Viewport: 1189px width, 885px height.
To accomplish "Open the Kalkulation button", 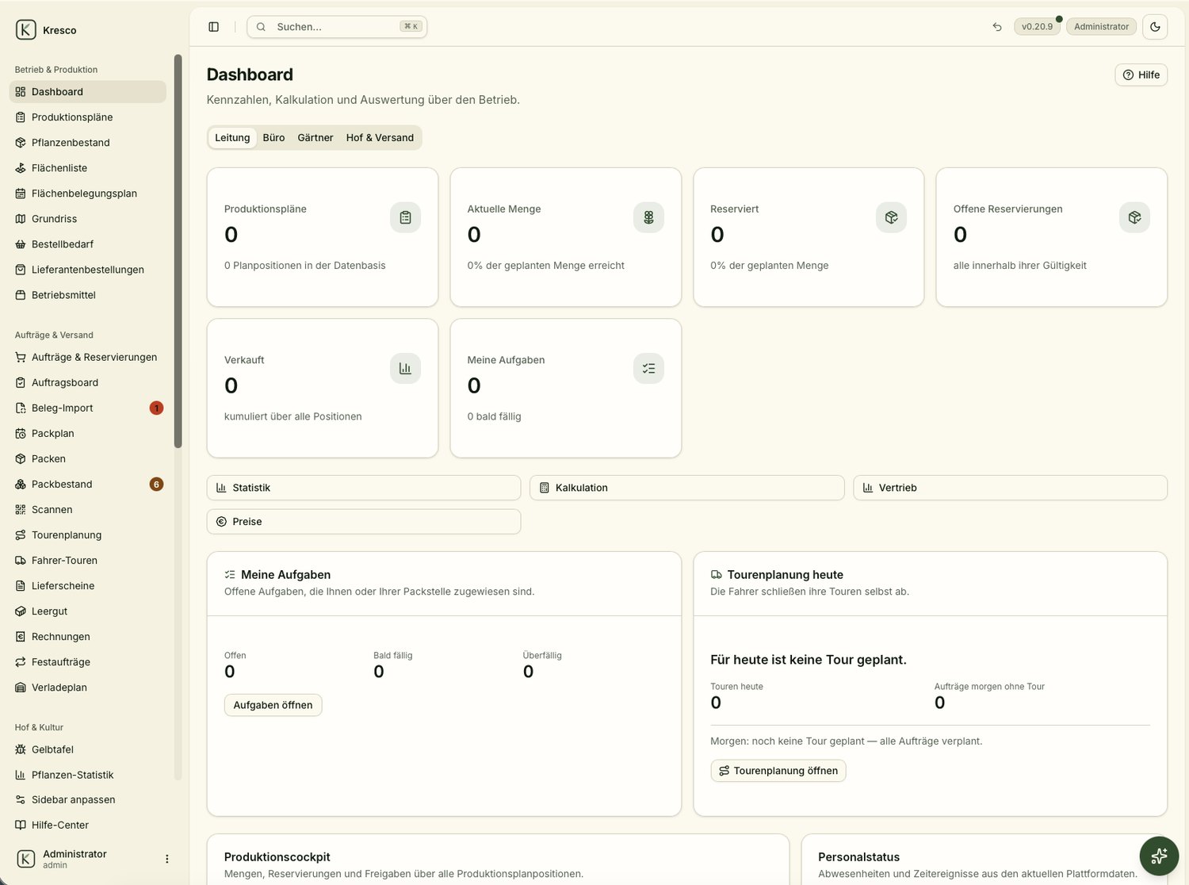I will [x=686, y=488].
